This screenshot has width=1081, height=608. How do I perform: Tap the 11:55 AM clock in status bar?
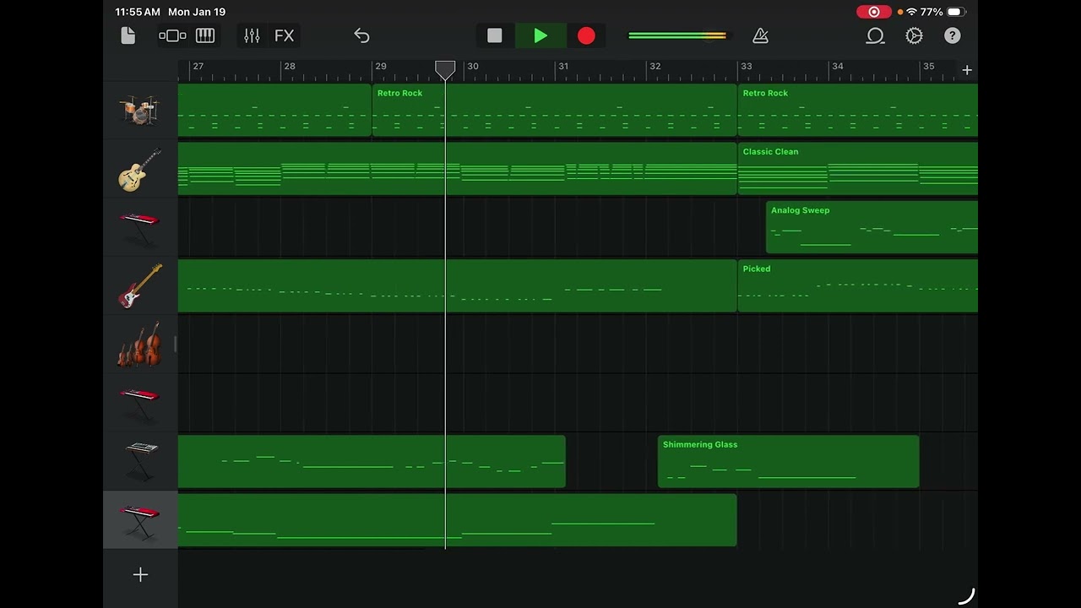pyautogui.click(x=138, y=12)
